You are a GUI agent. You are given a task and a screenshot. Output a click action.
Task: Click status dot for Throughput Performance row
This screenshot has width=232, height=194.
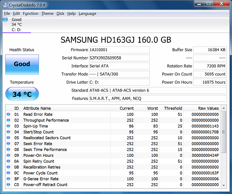coord(8,120)
